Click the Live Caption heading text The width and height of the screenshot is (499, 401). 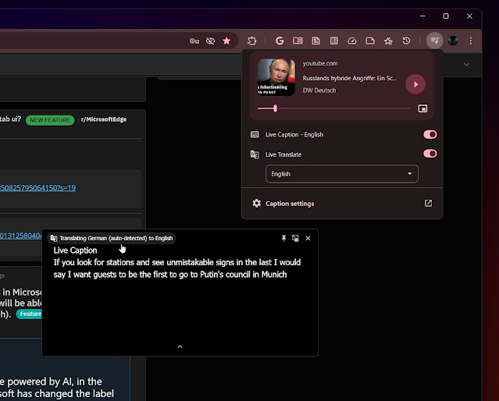tap(75, 250)
